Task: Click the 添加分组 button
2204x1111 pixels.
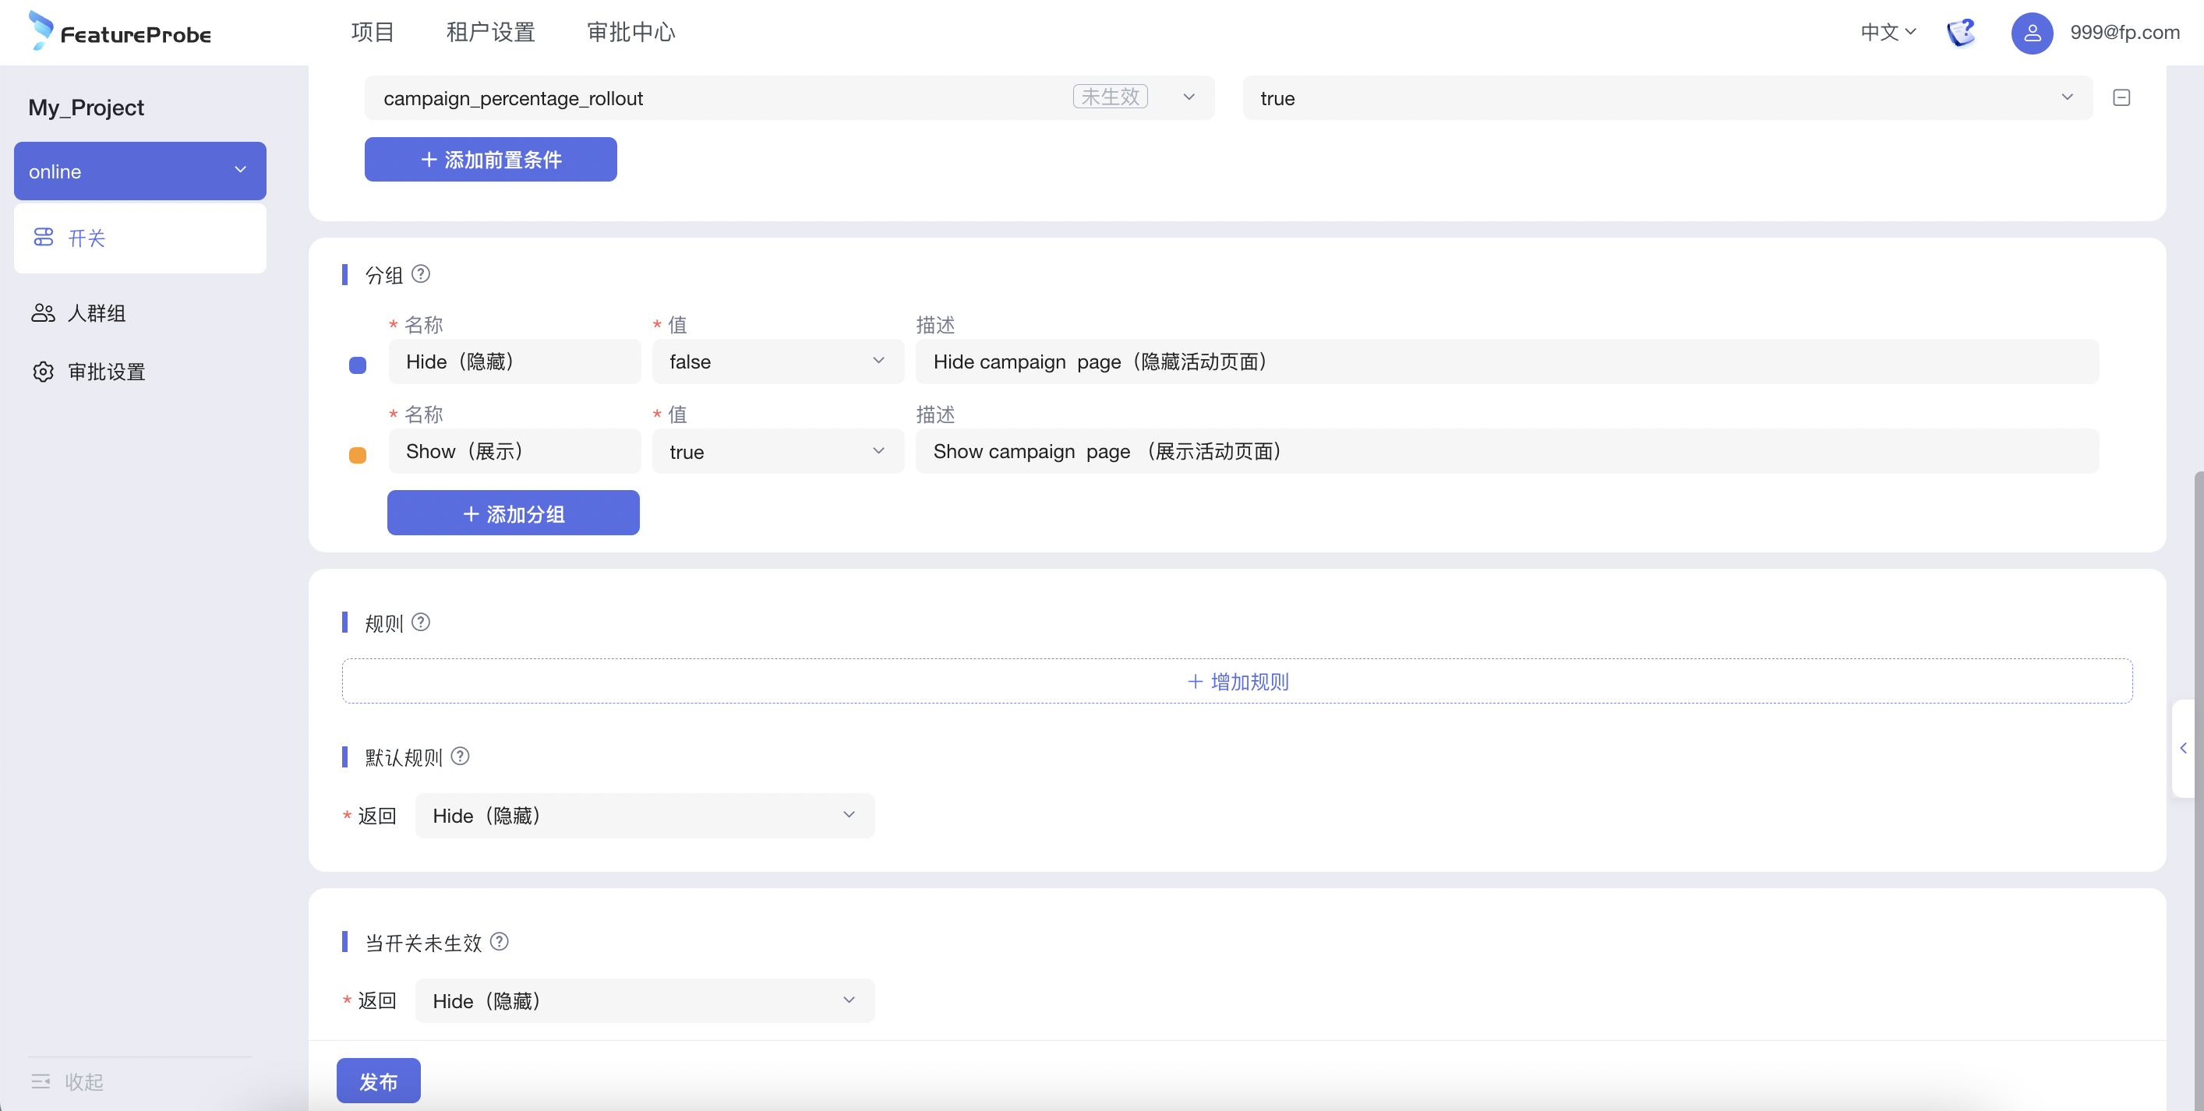Action: (513, 513)
